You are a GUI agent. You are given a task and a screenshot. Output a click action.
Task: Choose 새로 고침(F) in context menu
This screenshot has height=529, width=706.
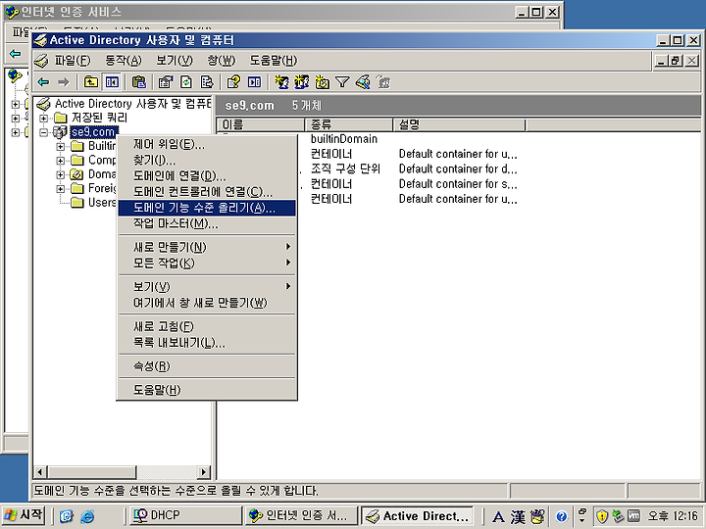(207, 326)
